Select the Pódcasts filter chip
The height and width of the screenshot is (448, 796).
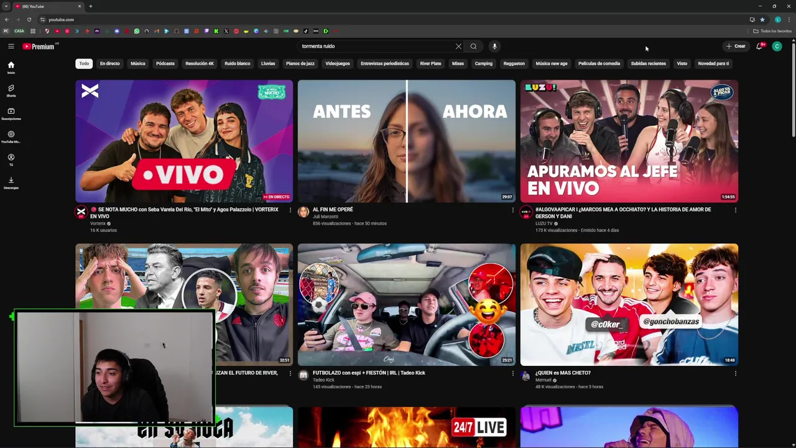165,63
